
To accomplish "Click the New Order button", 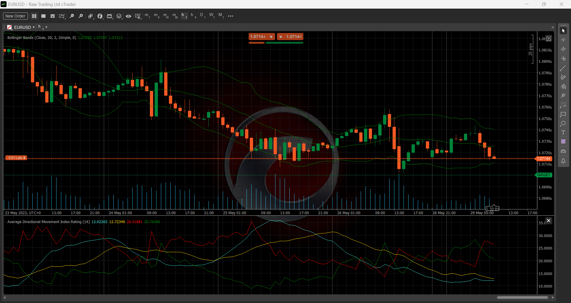I will (15, 16).
